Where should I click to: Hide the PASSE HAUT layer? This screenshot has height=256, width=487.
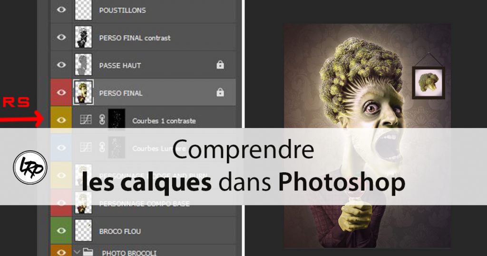pos(61,65)
